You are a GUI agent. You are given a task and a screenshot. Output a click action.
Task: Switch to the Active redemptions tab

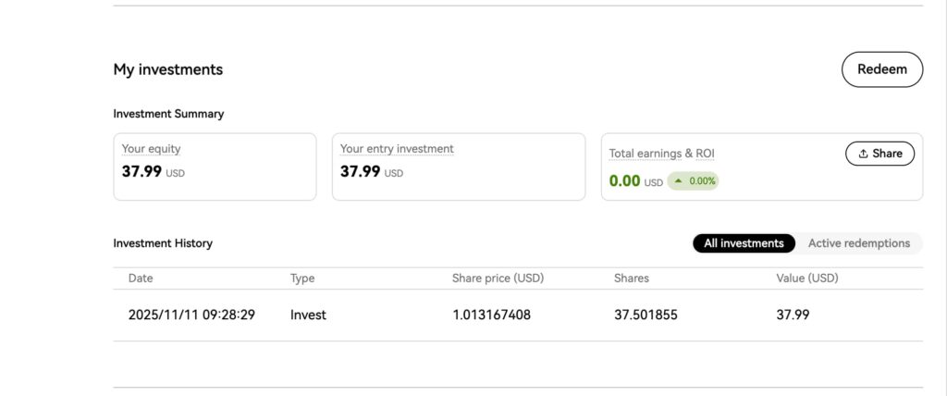pyautogui.click(x=858, y=243)
